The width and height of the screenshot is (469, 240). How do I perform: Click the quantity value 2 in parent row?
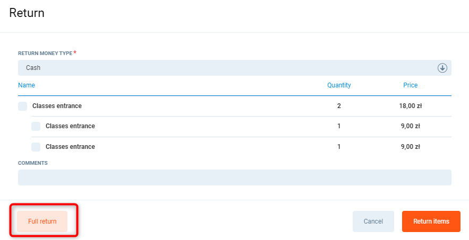click(x=339, y=106)
